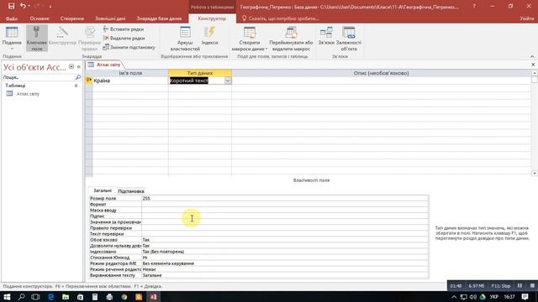Select the Короткий текст data type cell

tap(197, 81)
